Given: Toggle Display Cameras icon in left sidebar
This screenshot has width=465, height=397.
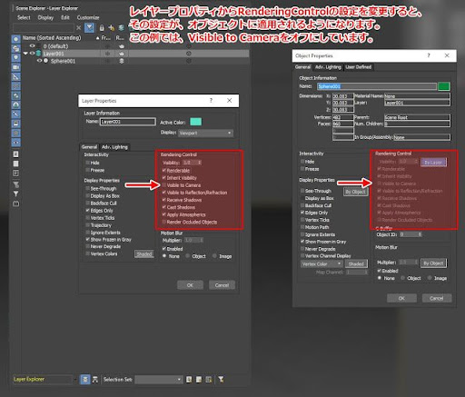Looking at the screenshot, I should 15,67.
